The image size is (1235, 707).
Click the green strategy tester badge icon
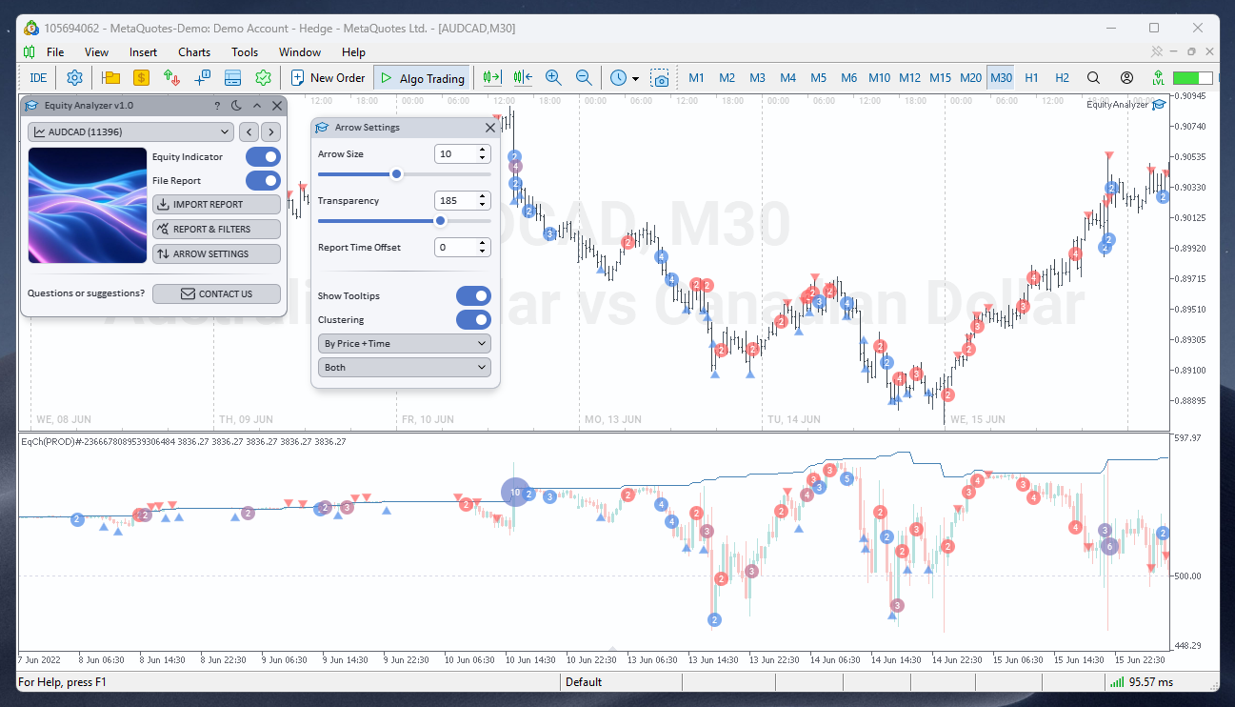tap(263, 78)
